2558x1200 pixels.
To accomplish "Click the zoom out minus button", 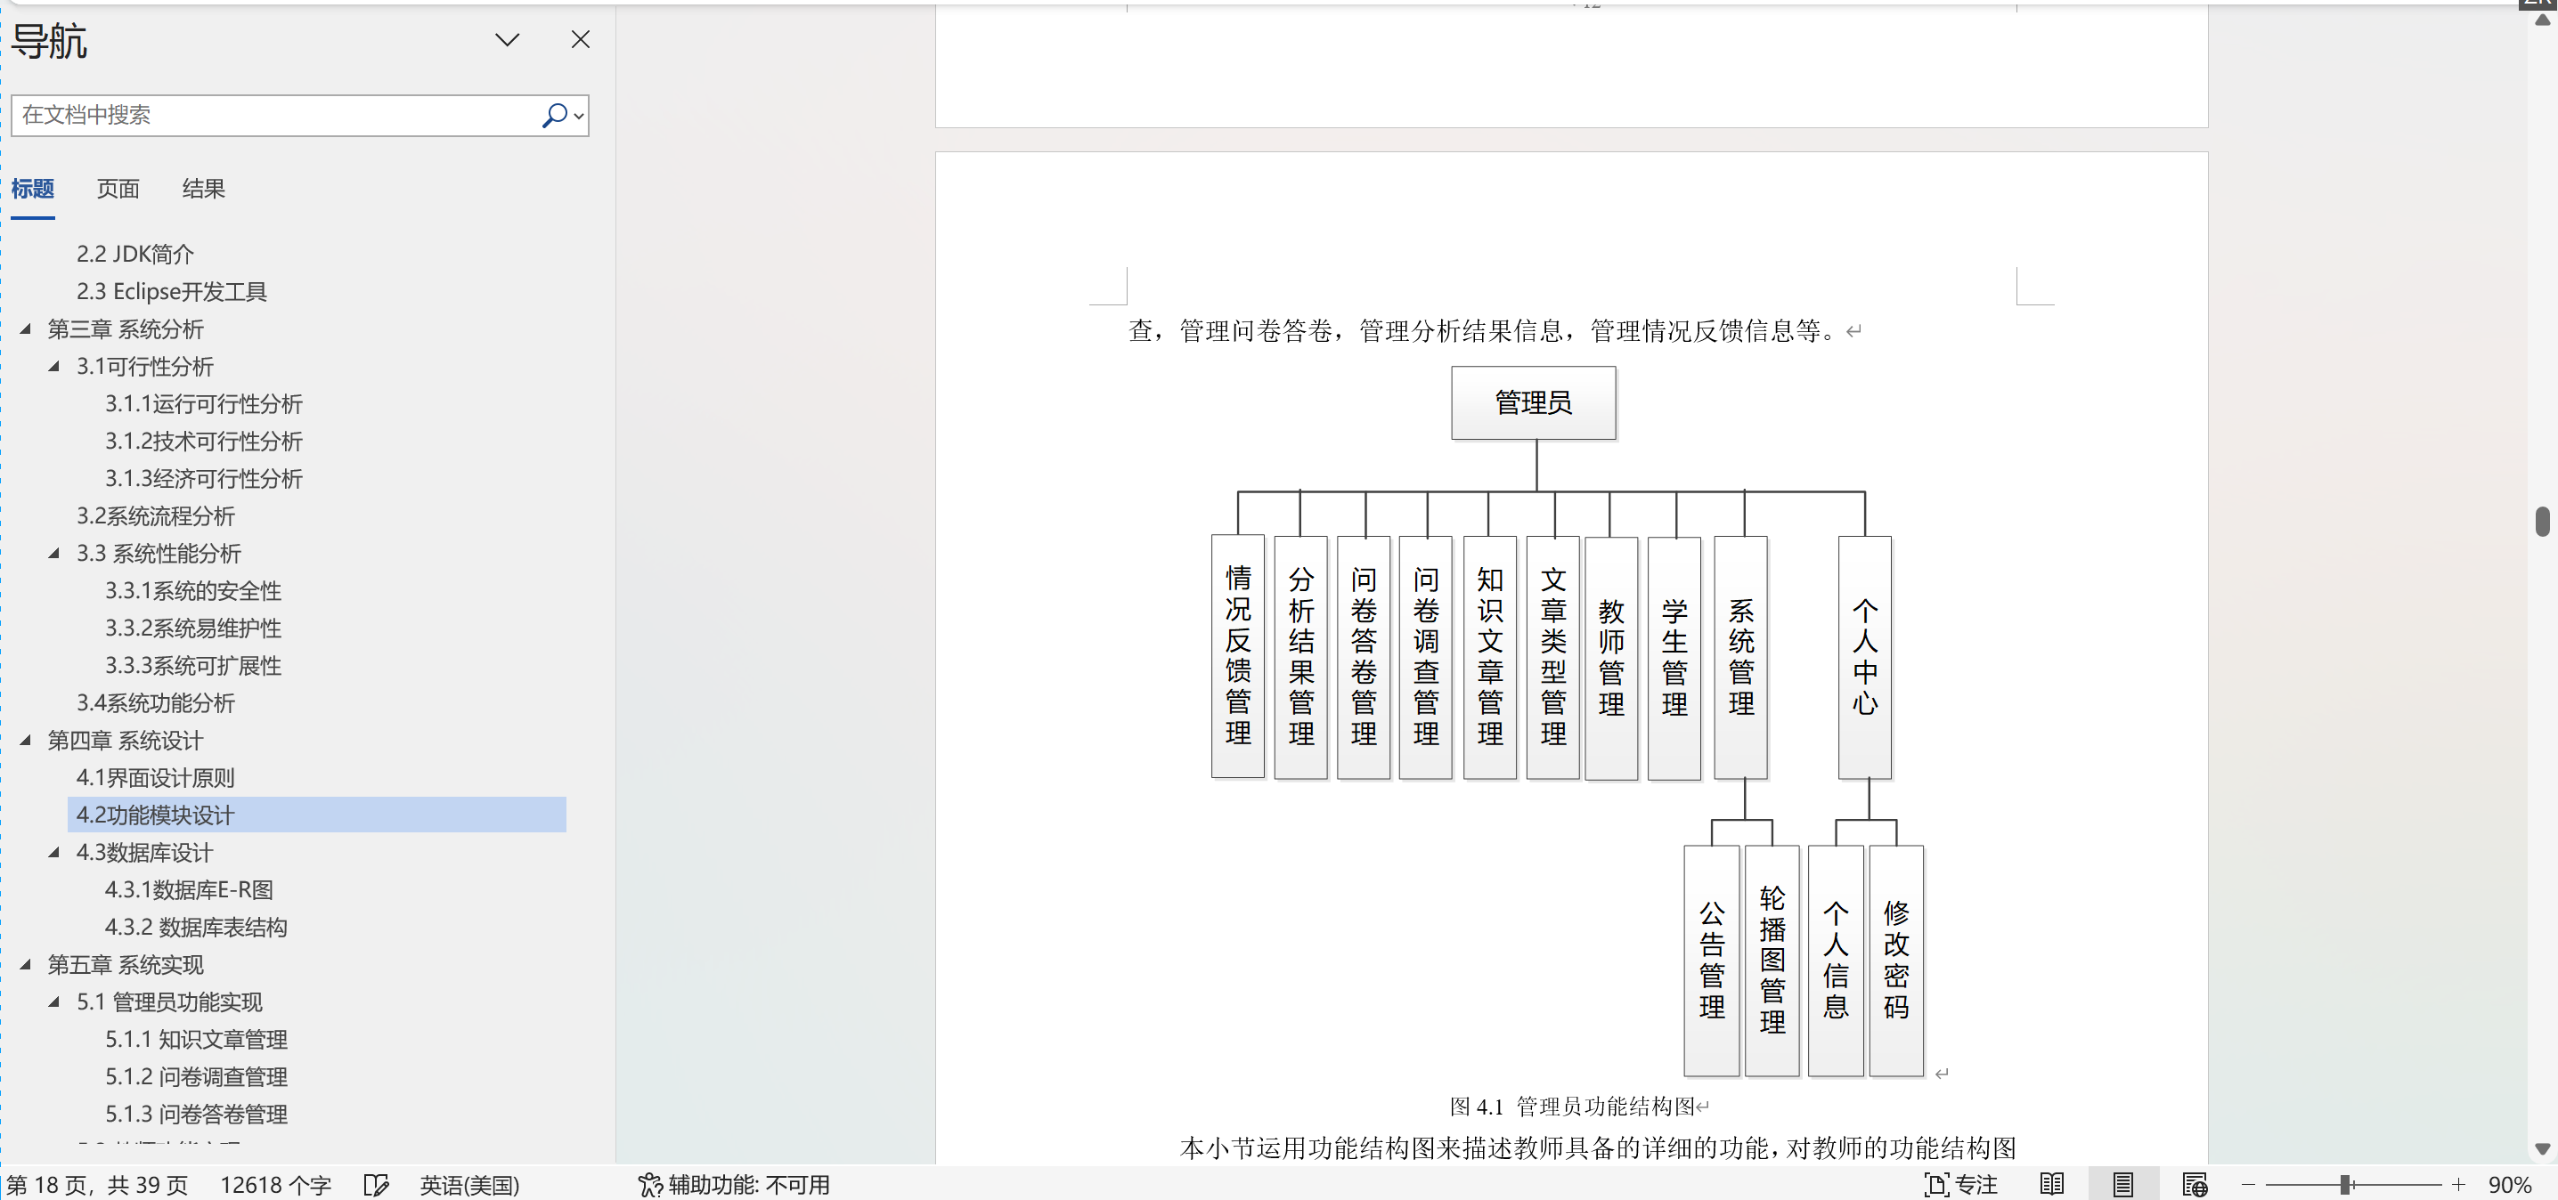I will pyautogui.click(x=2248, y=1185).
